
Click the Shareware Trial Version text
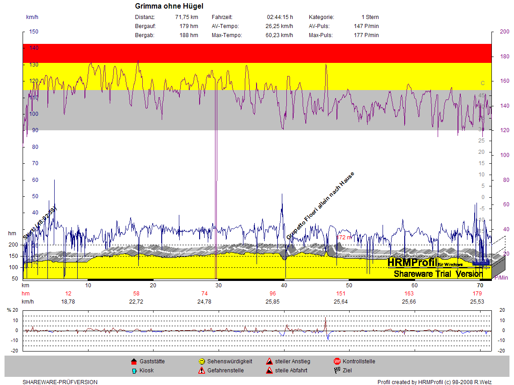(438, 274)
